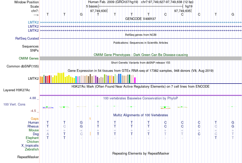
Task: Click the Sequences track label
Action: coord(30,46)
